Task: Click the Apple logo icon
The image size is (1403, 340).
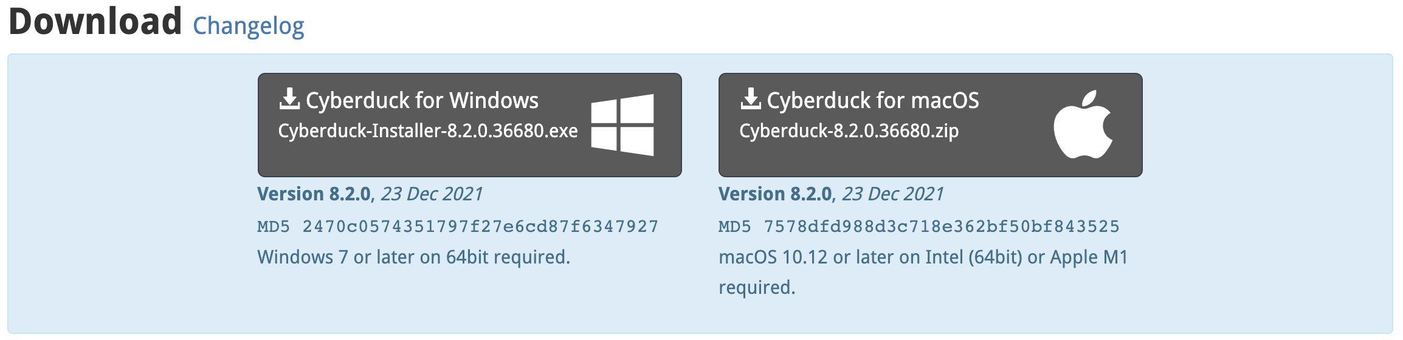Action: [1083, 124]
